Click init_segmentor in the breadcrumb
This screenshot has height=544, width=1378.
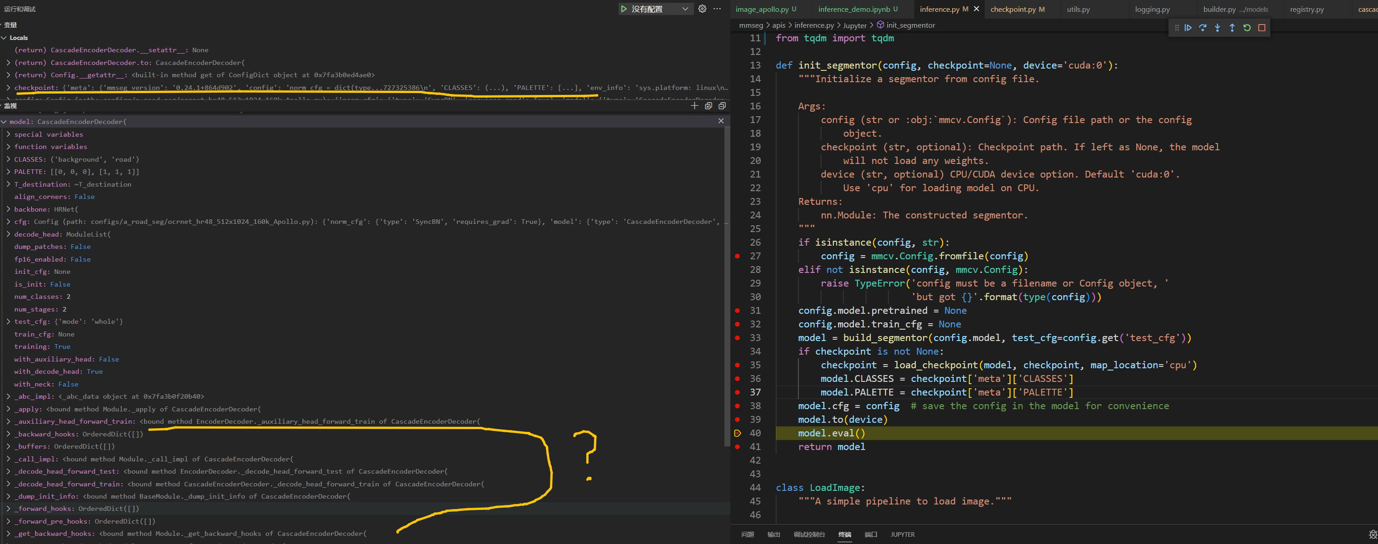[x=910, y=25]
